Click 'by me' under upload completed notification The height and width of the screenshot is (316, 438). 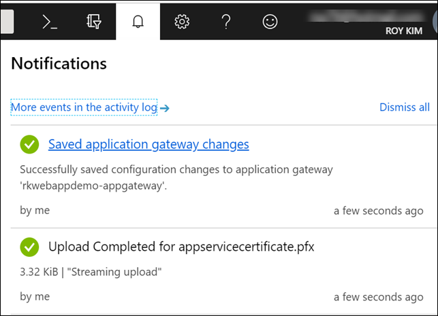click(x=35, y=296)
